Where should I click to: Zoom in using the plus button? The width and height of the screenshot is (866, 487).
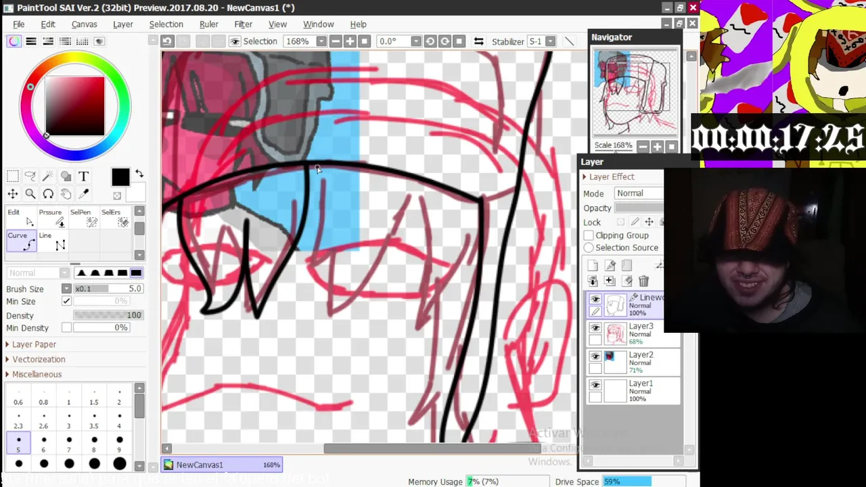pyautogui.click(x=350, y=41)
